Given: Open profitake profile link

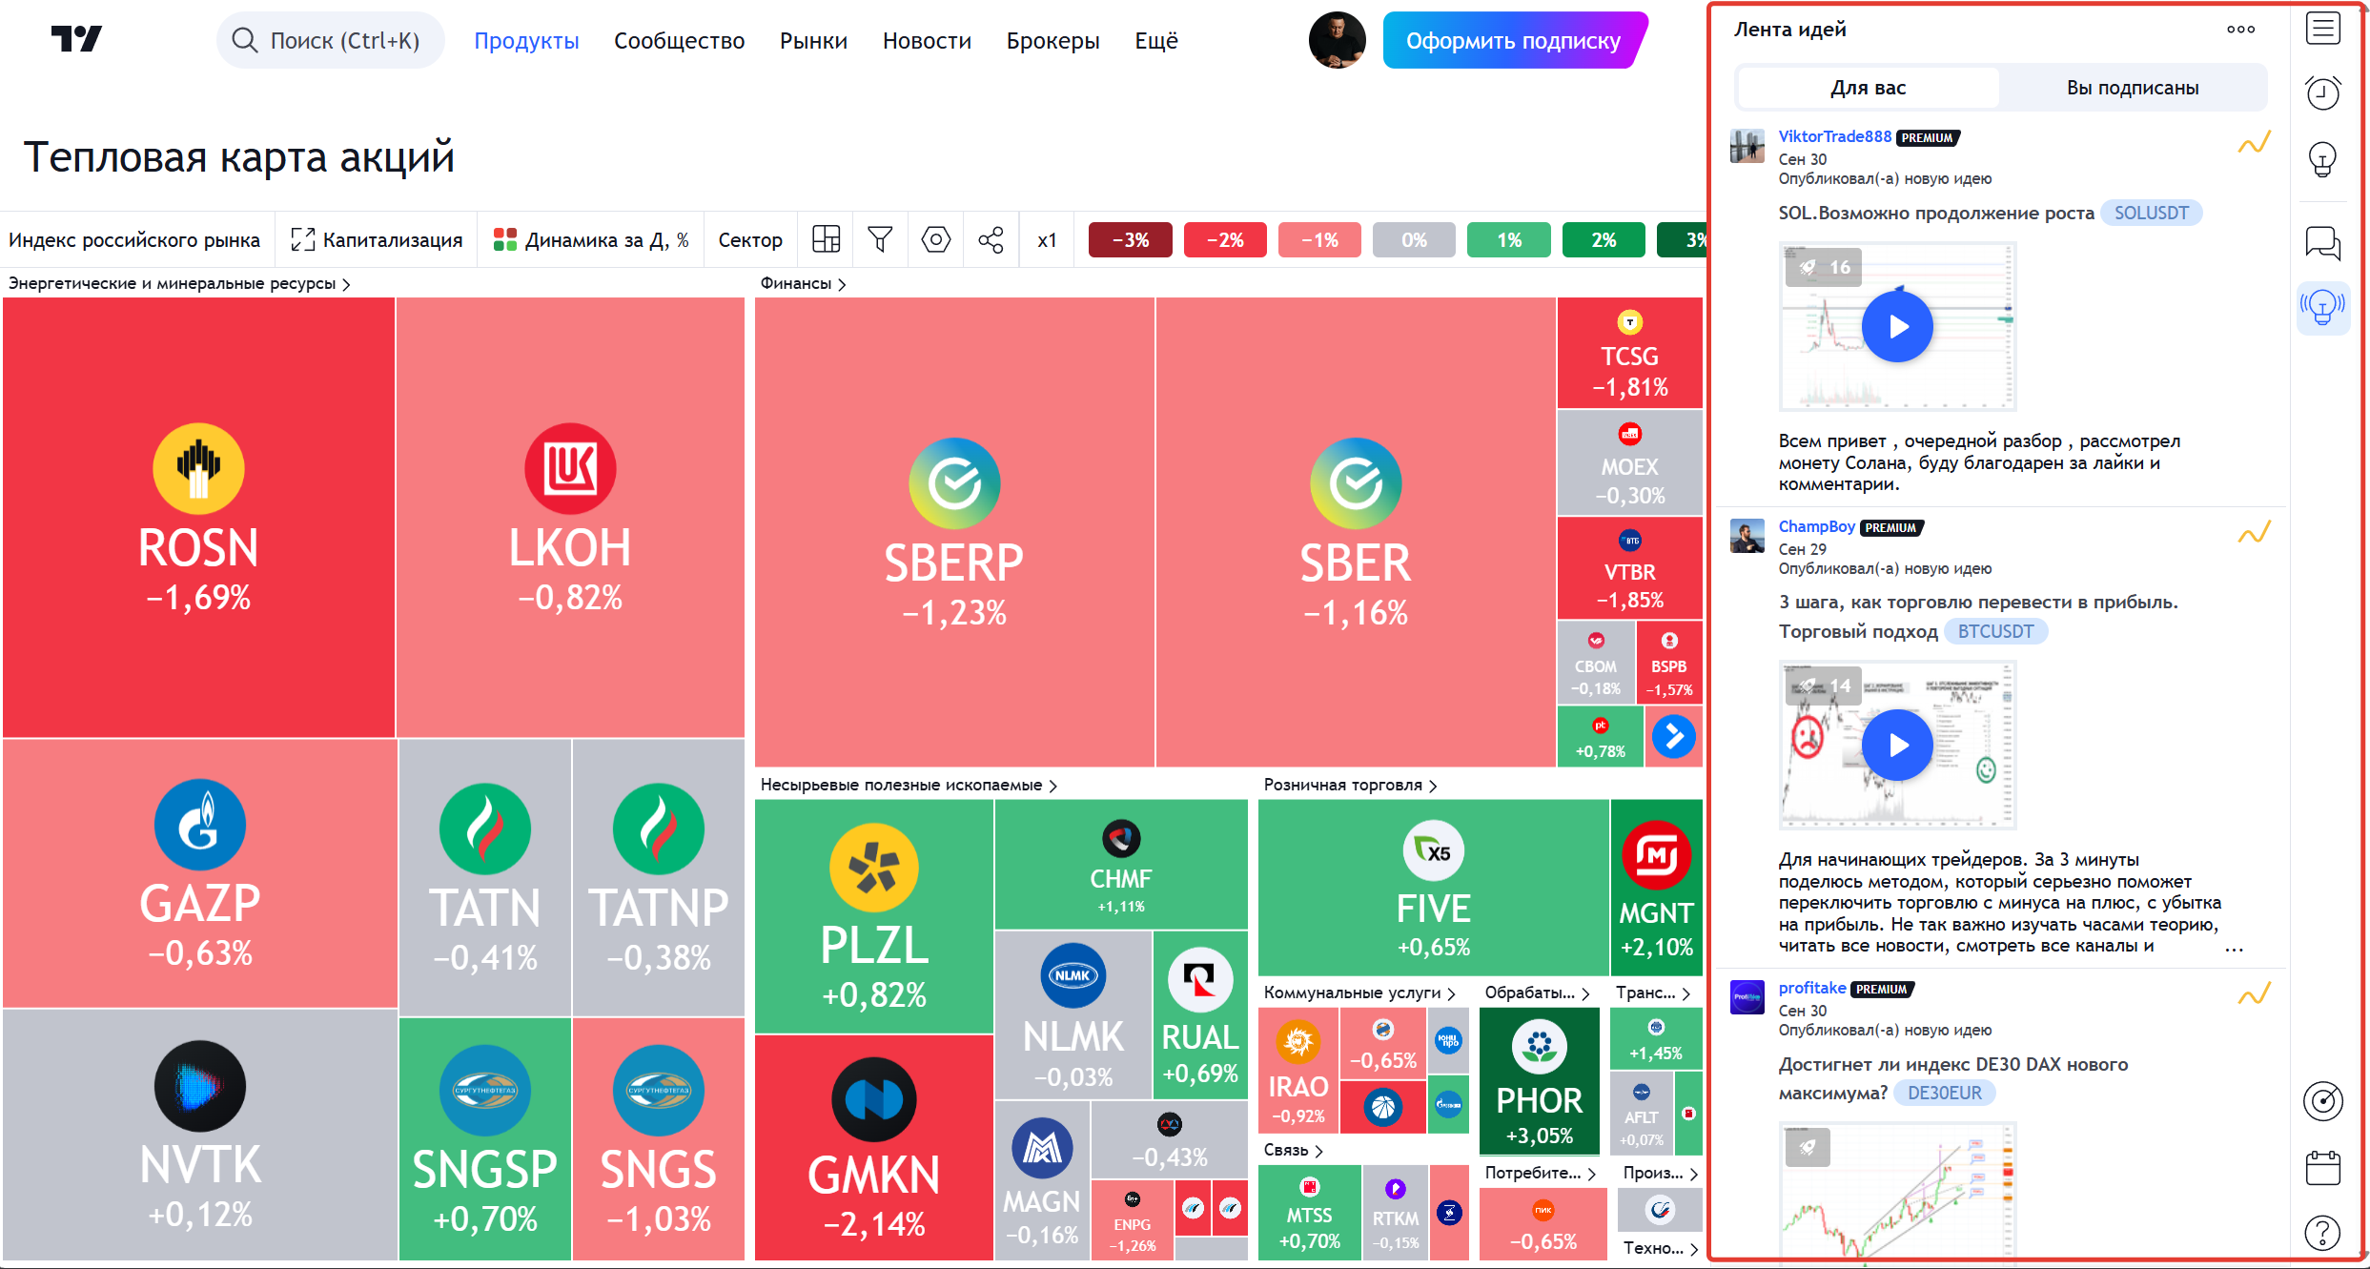Looking at the screenshot, I should [1811, 988].
